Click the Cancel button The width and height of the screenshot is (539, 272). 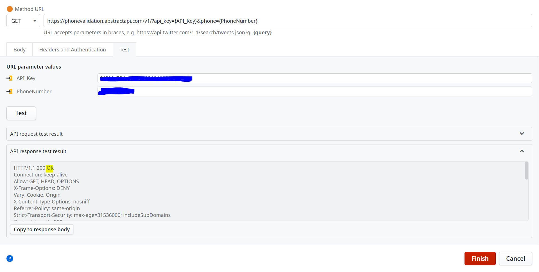pyautogui.click(x=515, y=259)
